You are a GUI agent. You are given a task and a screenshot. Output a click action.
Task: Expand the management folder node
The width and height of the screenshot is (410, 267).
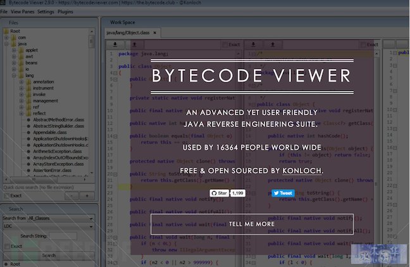(x=22, y=101)
